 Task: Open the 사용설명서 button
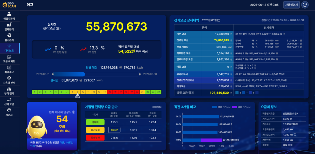coord(292,5)
